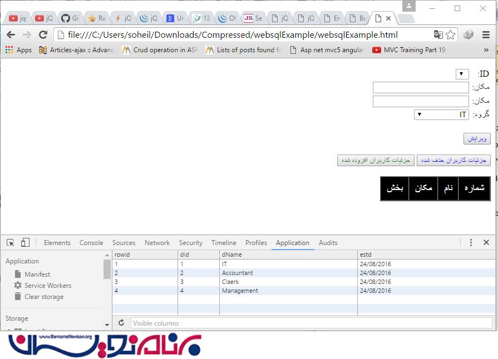Select Service Workers in Application sidebar
The image size is (498, 359).
tap(47, 286)
